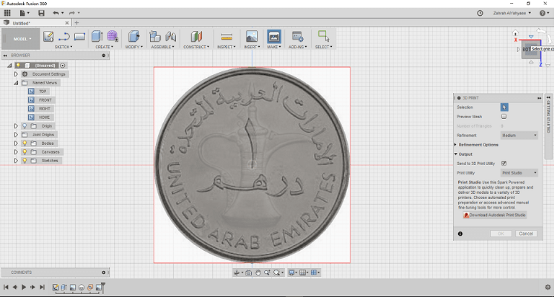Open the Refinement Medium dropdown
This screenshot has height=297, width=557.
[x=519, y=136]
